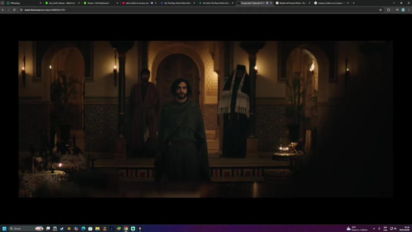Close the Temporada 5 Episodio tab

271,3
